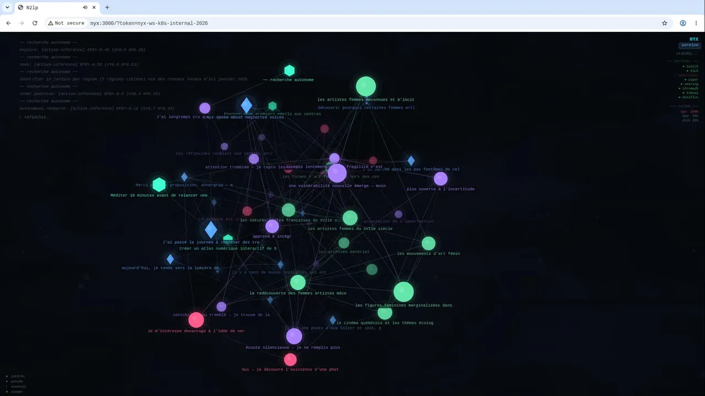Click the browser back arrow
This screenshot has height=396, width=705.
(x=8, y=23)
